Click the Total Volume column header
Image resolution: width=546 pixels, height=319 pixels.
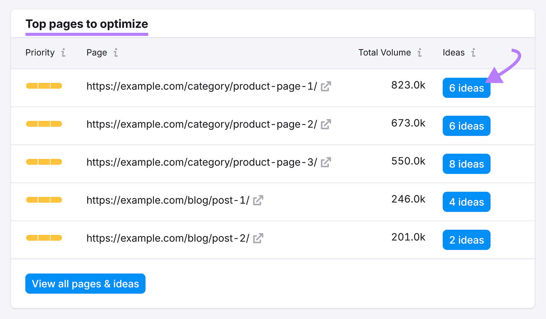[x=384, y=53]
